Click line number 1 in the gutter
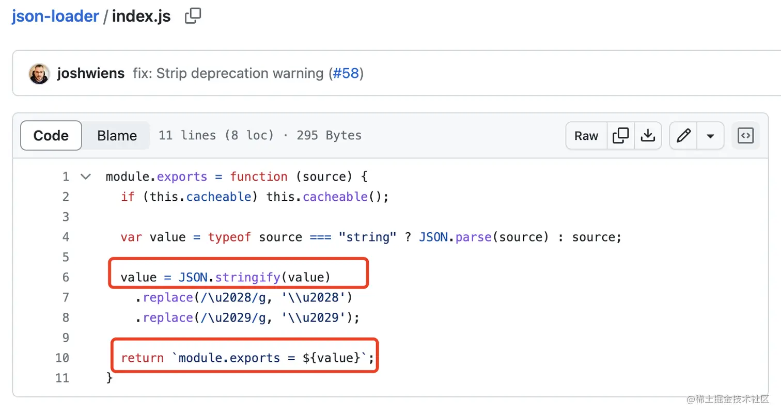781x416 pixels. (x=66, y=177)
